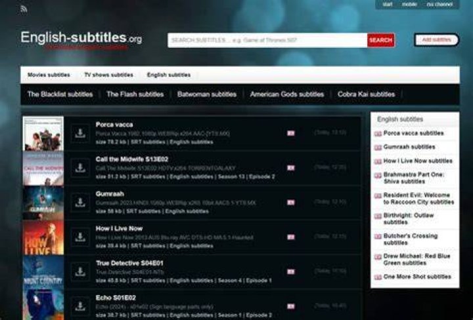This screenshot has height=320, width=473.
Task: Open Gumraah title in results list
Action: pos(110,193)
